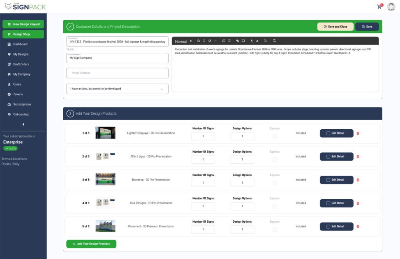Click Number Of Signs field for Lightbox
This screenshot has width=400, height=259.
203,136
